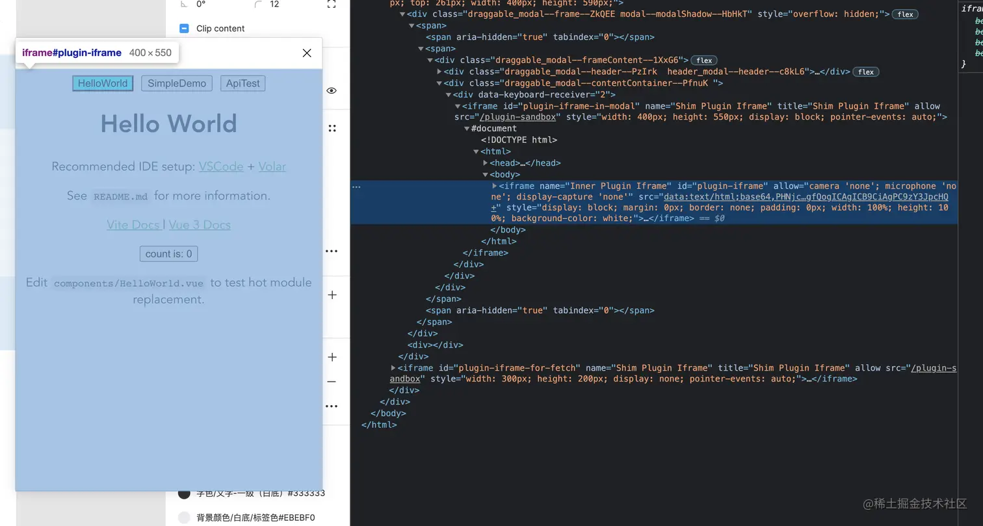Select the Hello World heading in the plugin
This screenshot has width=983, height=526.
[x=169, y=124]
